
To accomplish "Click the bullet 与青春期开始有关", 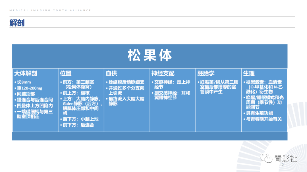I will pos(263,119).
